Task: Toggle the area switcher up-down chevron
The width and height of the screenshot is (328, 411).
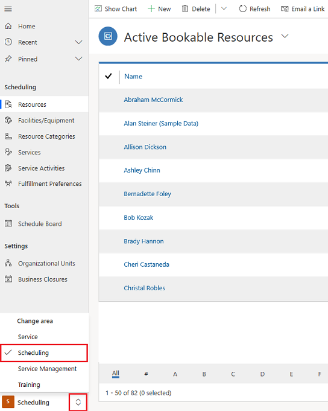Action: pos(78,402)
